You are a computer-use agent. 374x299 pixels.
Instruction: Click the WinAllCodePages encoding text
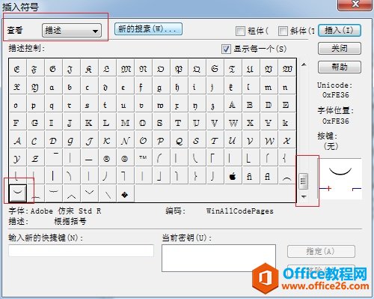(240, 211)
